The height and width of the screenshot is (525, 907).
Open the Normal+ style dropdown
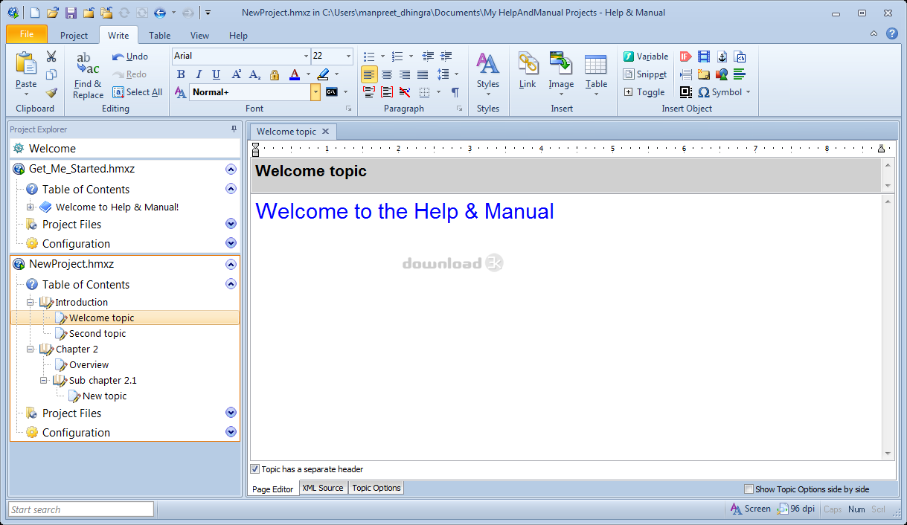click(x=315, y=92)
